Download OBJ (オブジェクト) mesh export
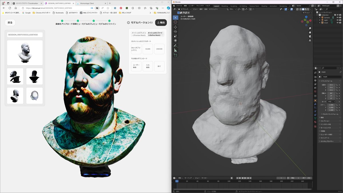This screenshot has width=343, height=193. 136,49
